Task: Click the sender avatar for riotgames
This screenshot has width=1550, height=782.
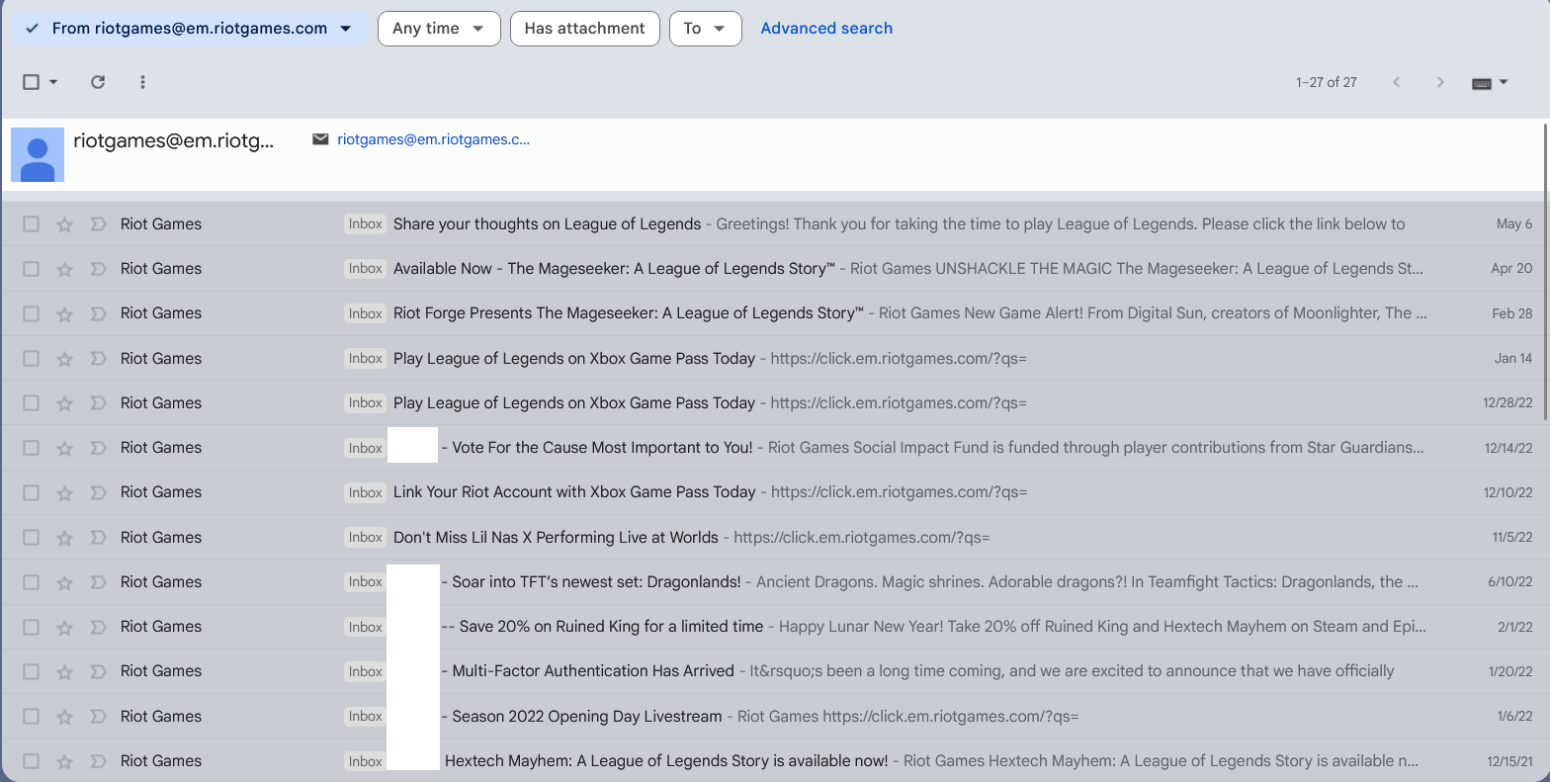Action: pyautogui.click(x=38, y=154)
